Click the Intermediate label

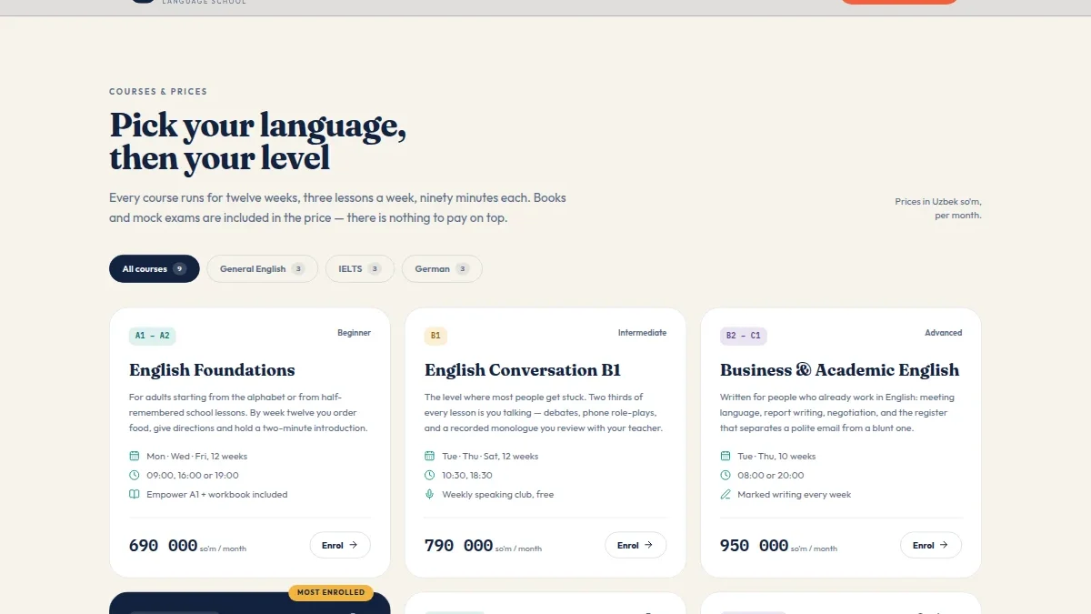coord(642,333)
